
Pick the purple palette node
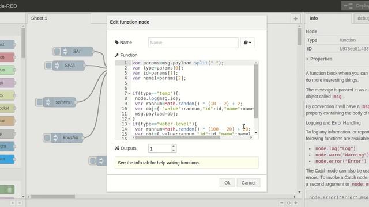click(7, 83)
